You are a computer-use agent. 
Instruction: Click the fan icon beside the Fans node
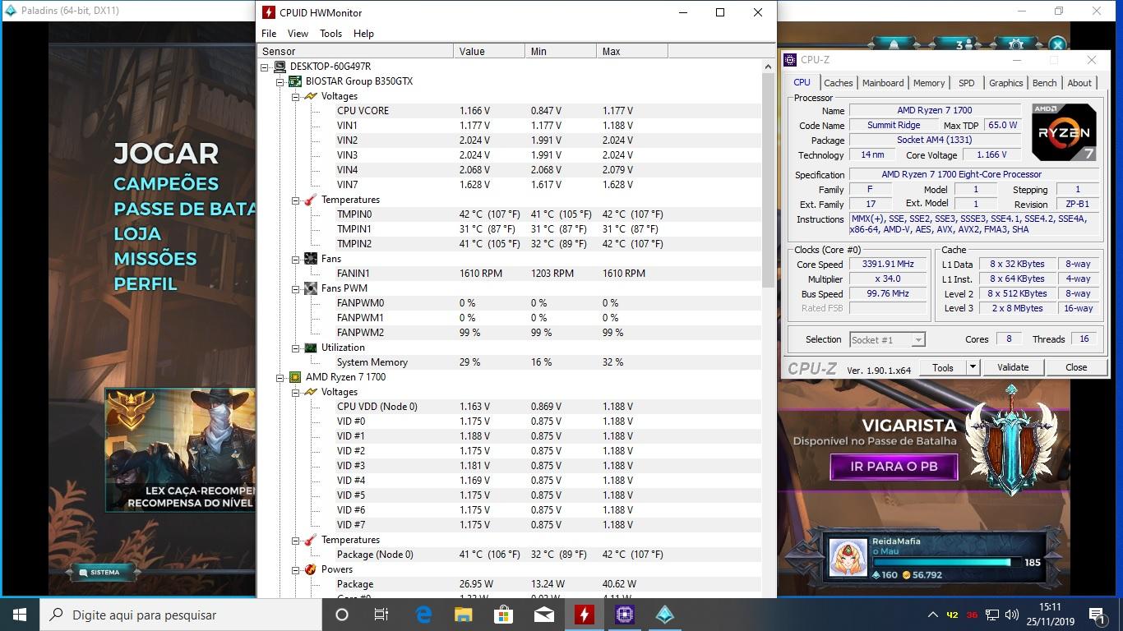311,259
